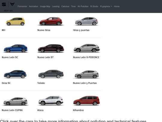The width and height of the screenshot is (162, 122).
Task: Click the Nuevo León CUPRA car image
Action: coord(16,101)
